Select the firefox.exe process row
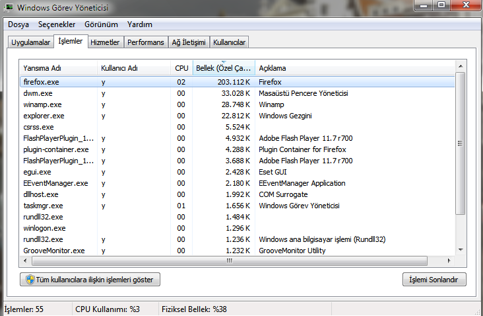The image size is (483, 316). point(42,82)
